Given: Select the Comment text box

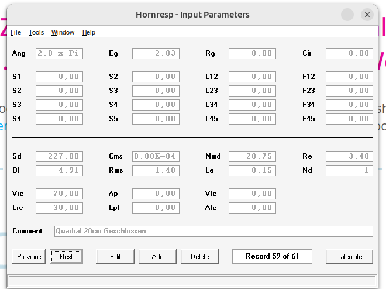Looking at the screenshot, I should 213,231.
